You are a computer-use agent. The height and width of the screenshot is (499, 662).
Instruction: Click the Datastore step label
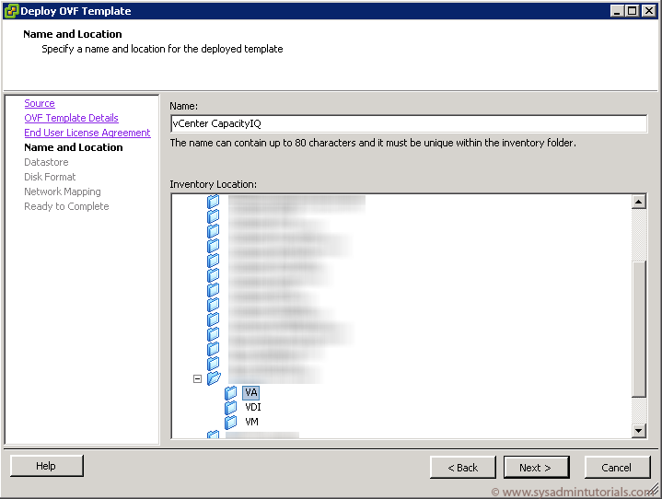(46, 162)
